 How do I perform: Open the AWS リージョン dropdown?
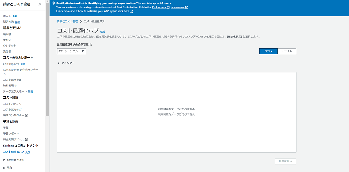pos(71,51)
